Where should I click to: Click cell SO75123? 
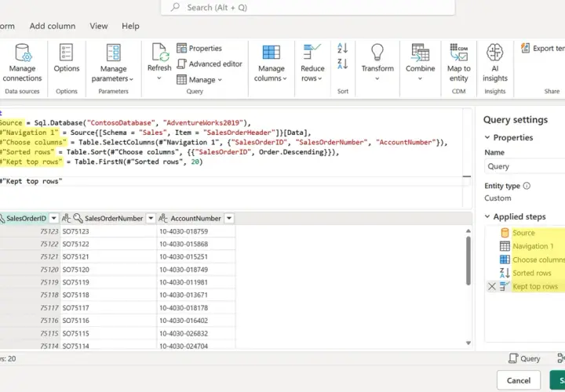[x=108, y=231]
